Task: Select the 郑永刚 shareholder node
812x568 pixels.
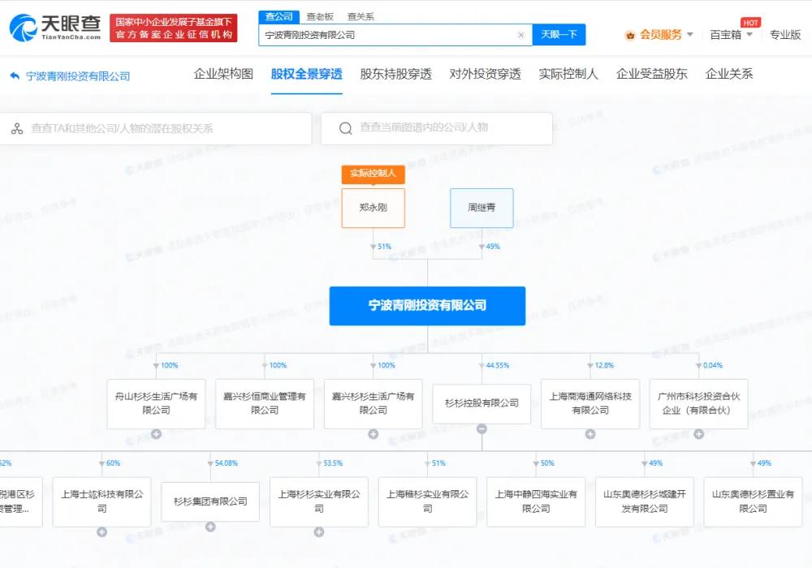Action: (374, 208)
